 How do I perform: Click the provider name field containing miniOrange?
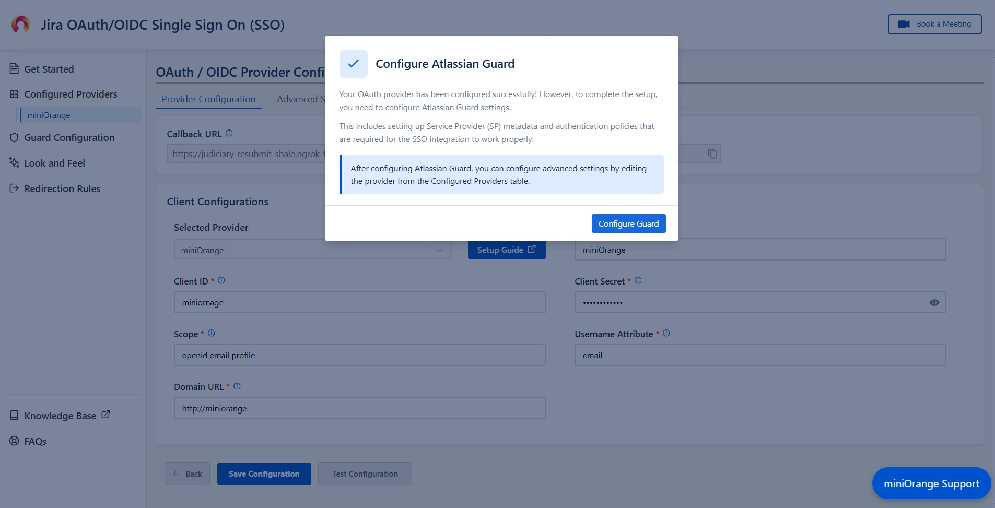tap(760, 250)
